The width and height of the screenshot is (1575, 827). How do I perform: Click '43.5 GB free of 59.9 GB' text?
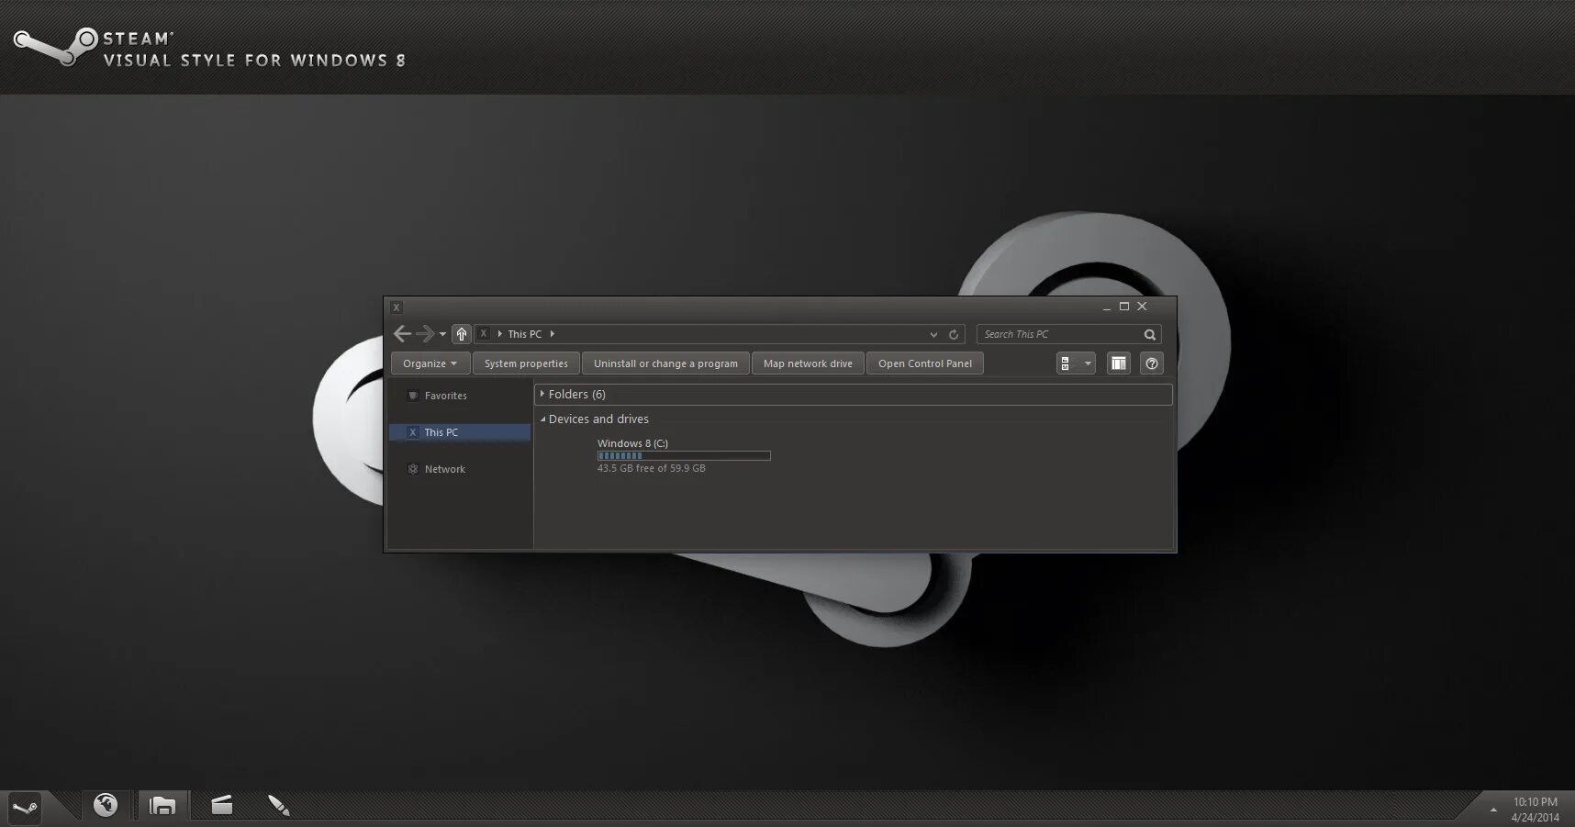[x=651, y=468]
